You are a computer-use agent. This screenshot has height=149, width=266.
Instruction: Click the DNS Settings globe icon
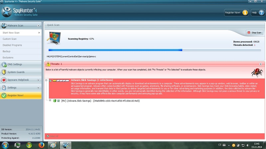click(x=4, y=64)
